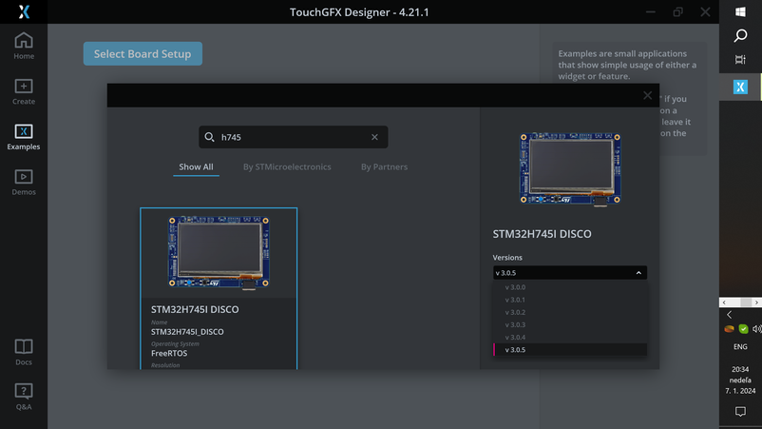Show hidden tray icons chevron
Image resolution: width=762 pixels, height=429 pixels.
(729, 315)
